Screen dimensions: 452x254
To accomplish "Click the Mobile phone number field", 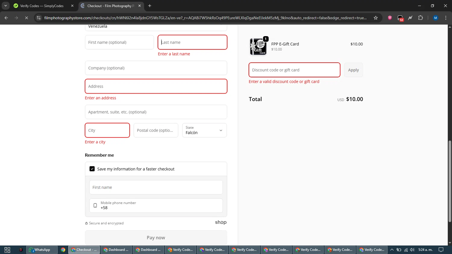I will pos(156,206).
